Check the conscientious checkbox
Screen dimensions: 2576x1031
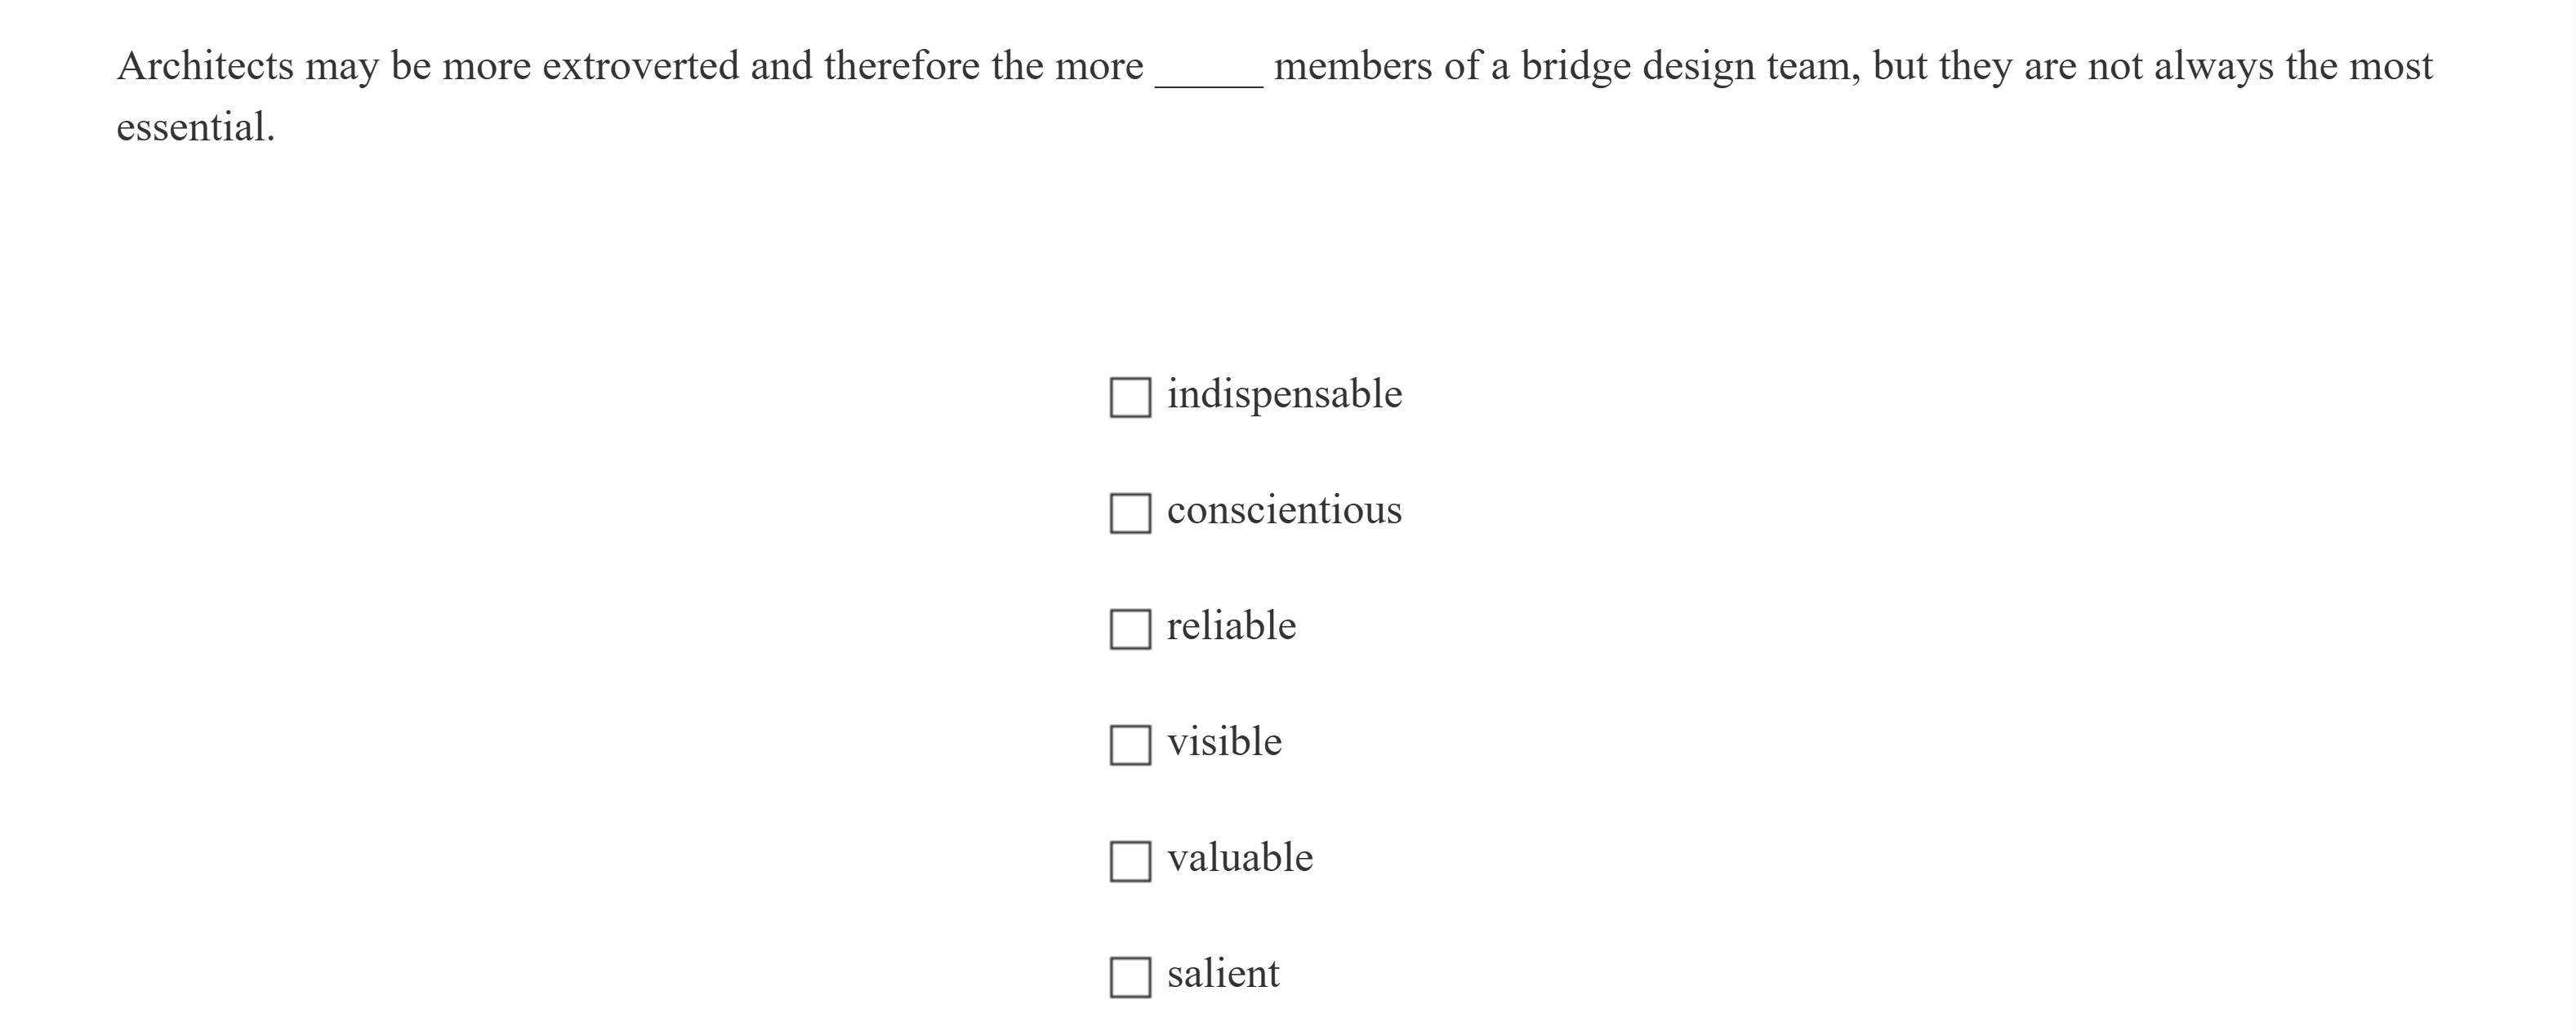pyautogui.click(x=1131, y=513)
